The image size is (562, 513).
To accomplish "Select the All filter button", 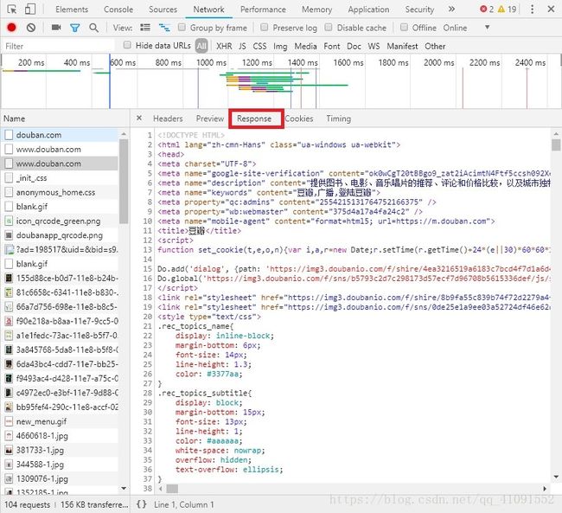I will 201,46.
